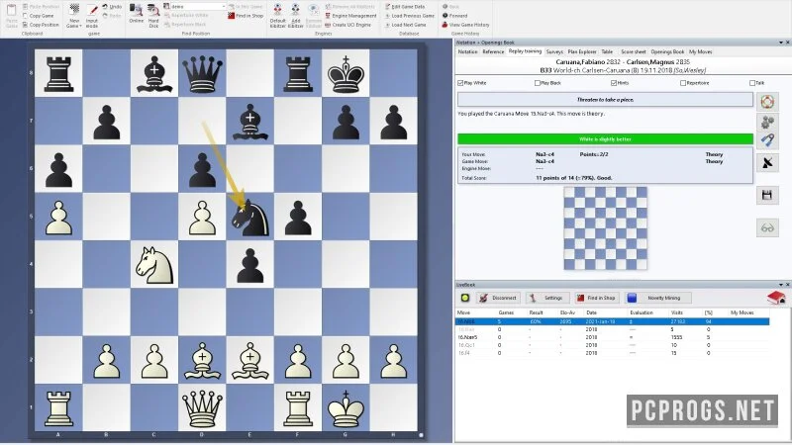Click the floppy disk save icon
The width and height of the screenshot is (792, 445).
[x=767, y=195]
